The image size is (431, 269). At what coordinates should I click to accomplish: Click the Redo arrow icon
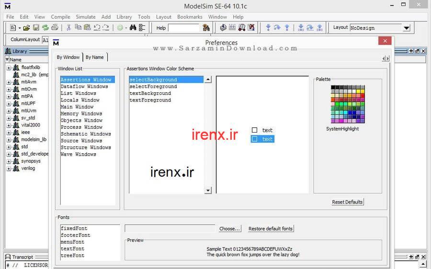(106, 27)
